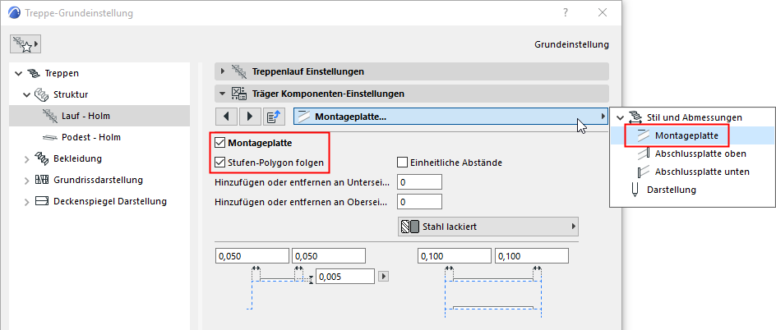Screen dimensions: 776x330
Task: Select Podest - Holm tree row
Action: pyautogui.click(x=99, y=137)
